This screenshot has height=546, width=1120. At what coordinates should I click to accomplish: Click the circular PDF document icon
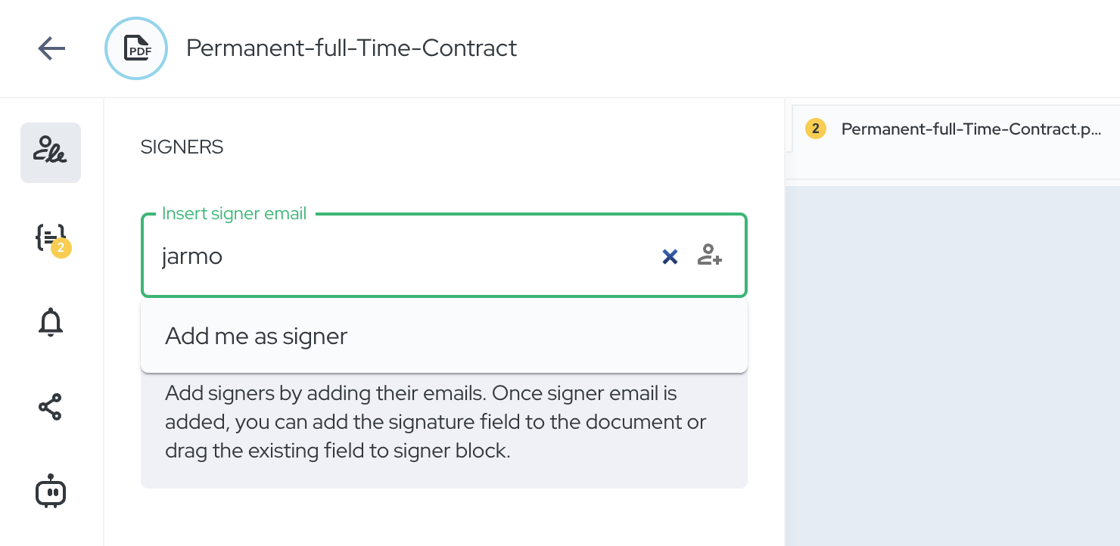135,48
